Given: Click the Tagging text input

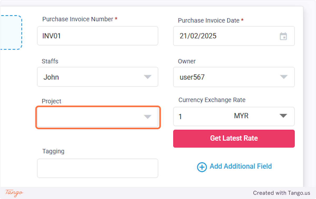Looking at the screenshot, I should pyautogui.click(x=98, y=168).
